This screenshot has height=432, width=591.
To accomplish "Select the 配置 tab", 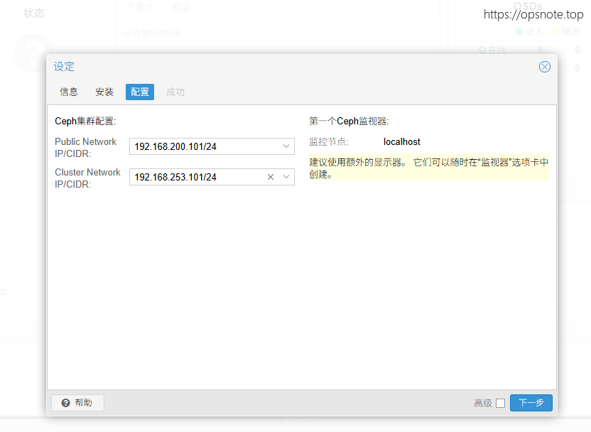I will pos(140,92).
